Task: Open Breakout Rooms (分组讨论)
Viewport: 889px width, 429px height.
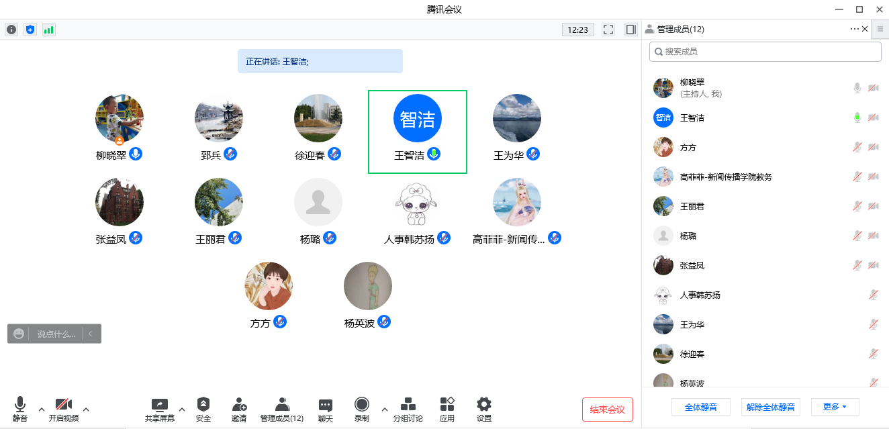Action: click(408, 409)
